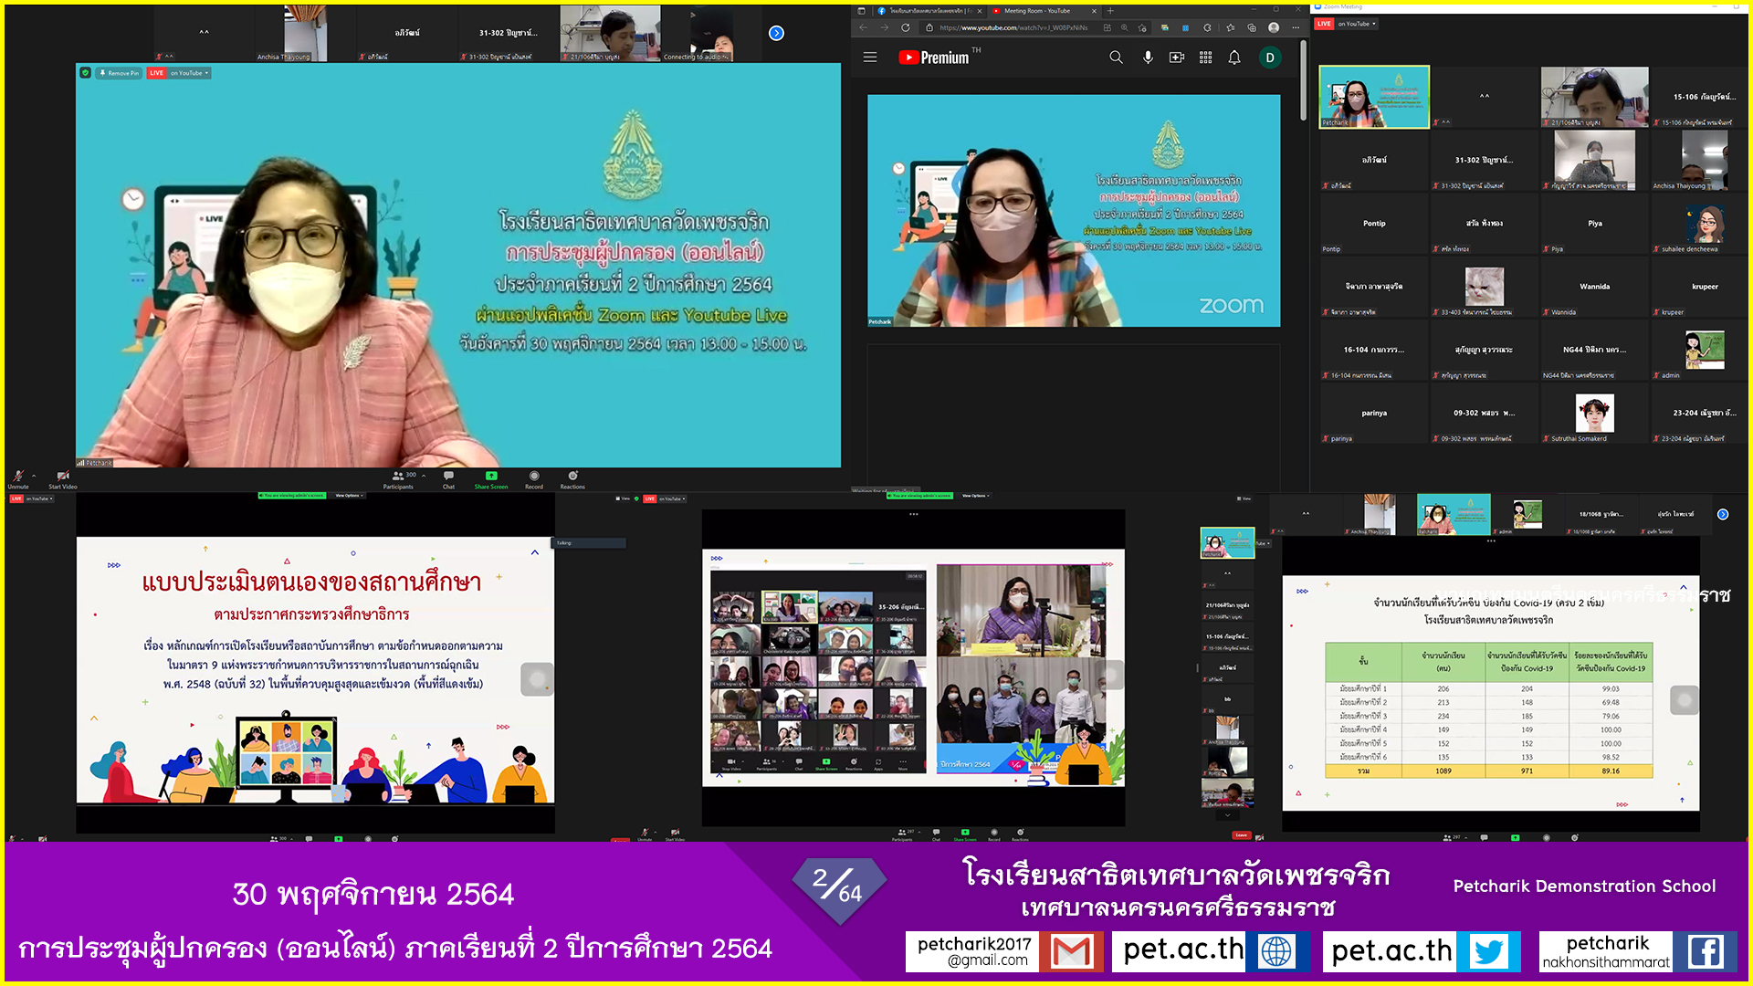Click the browser forward arrow
This screenshot has width=1753, height=986.
884,27
